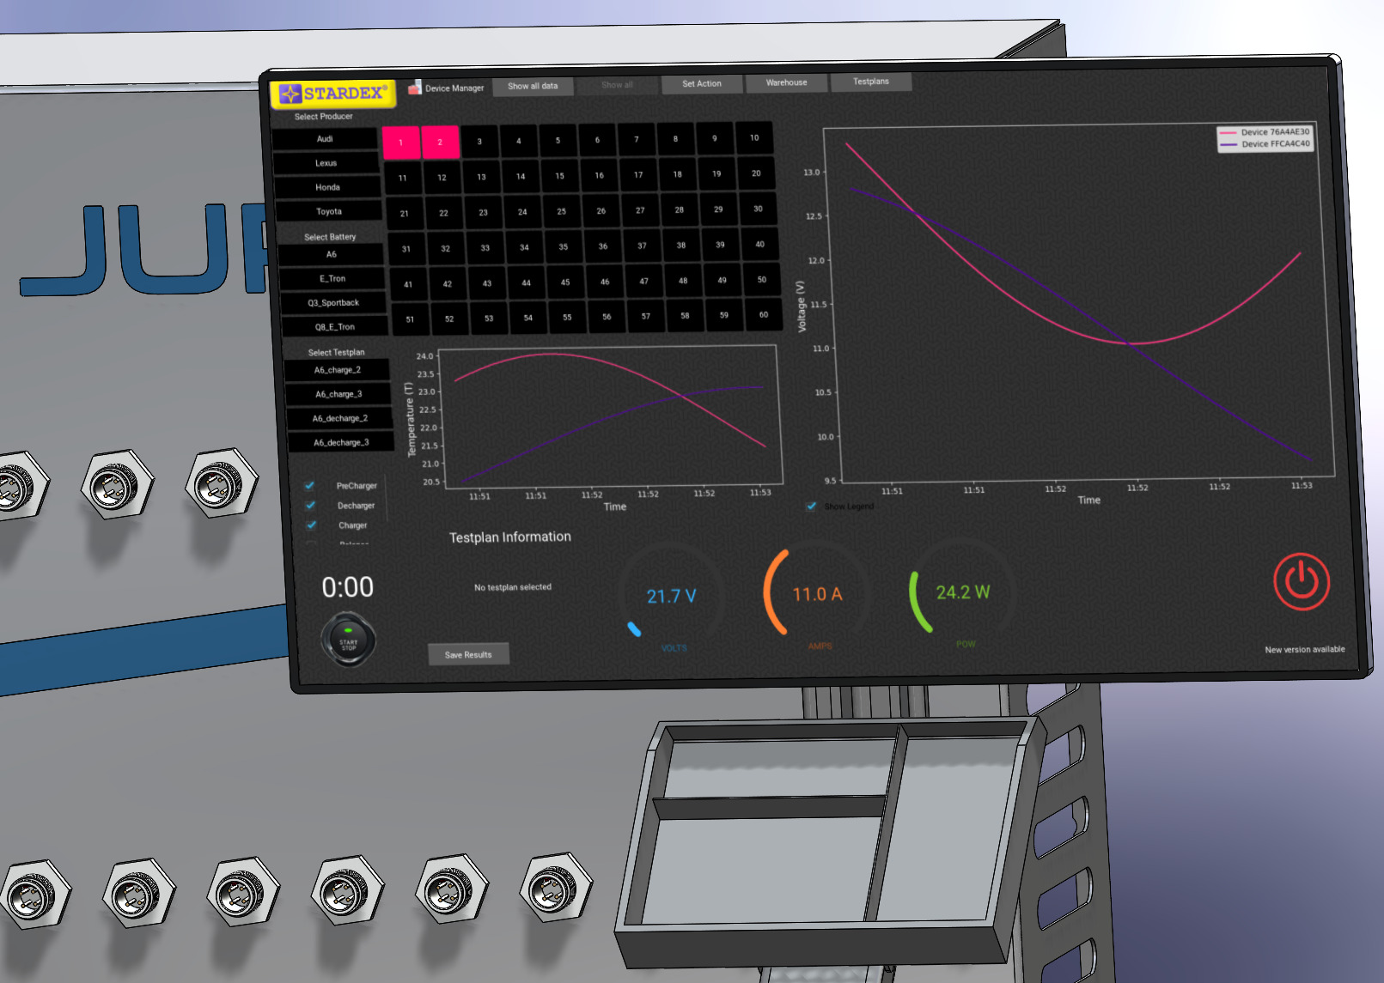The image size is (1384, 983).
Task: Select Audi in producer list
Action: point(325,139)
